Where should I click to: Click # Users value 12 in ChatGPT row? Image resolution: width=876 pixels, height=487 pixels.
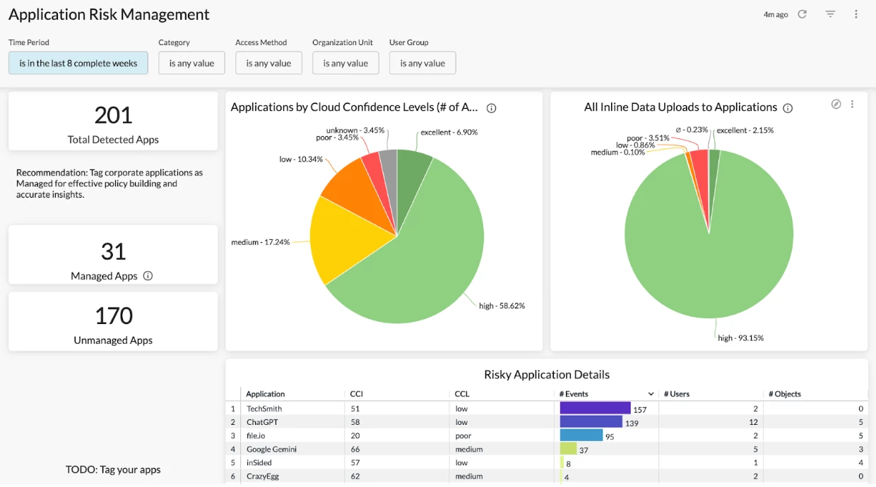tap(753, 422)
